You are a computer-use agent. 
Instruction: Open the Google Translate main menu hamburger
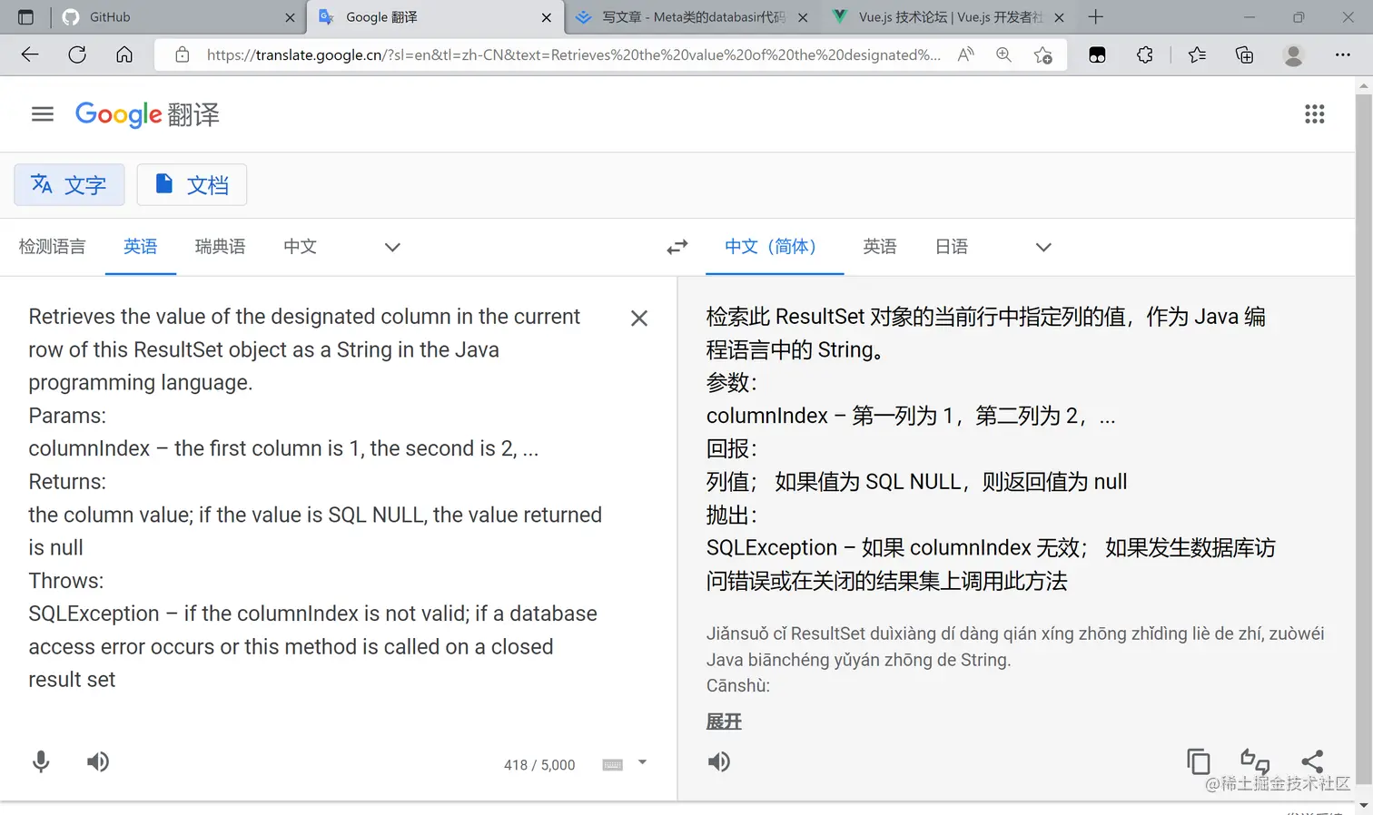click(x=43, y=114)
